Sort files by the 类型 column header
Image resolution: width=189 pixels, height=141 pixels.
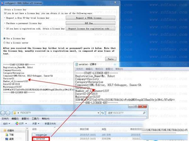[x=104, y=129]
